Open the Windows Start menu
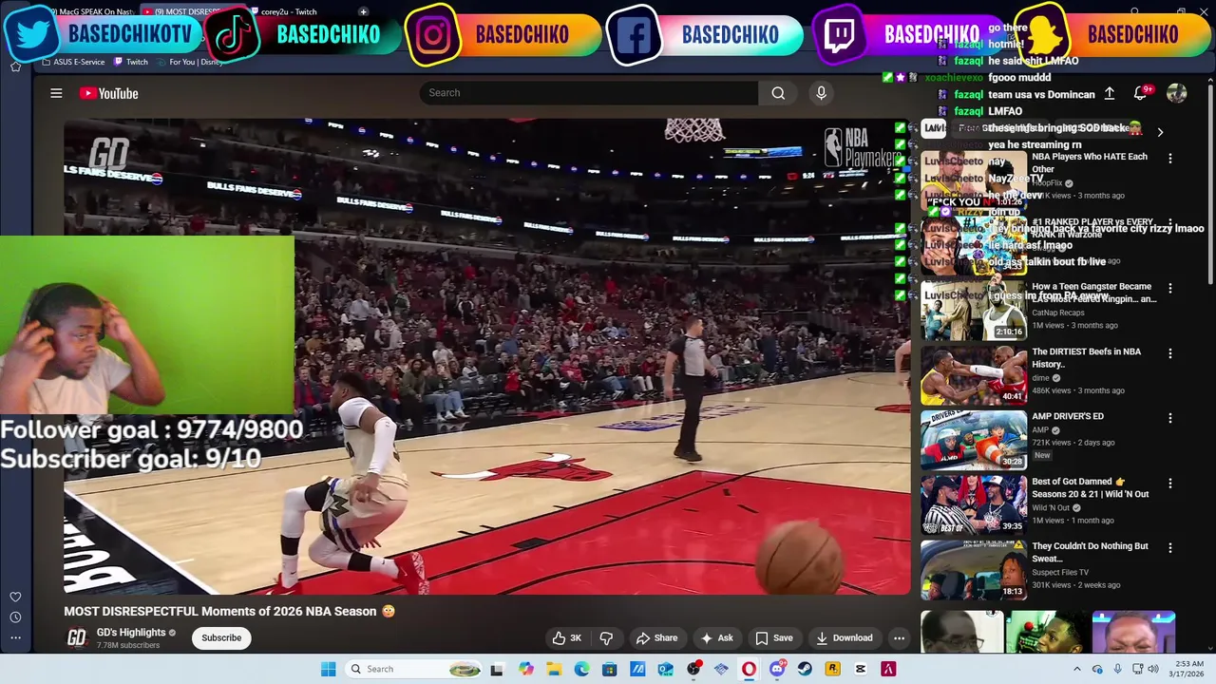Image resolution: width=1216 pixels, height=684 pixels. [x=328, y=669]
